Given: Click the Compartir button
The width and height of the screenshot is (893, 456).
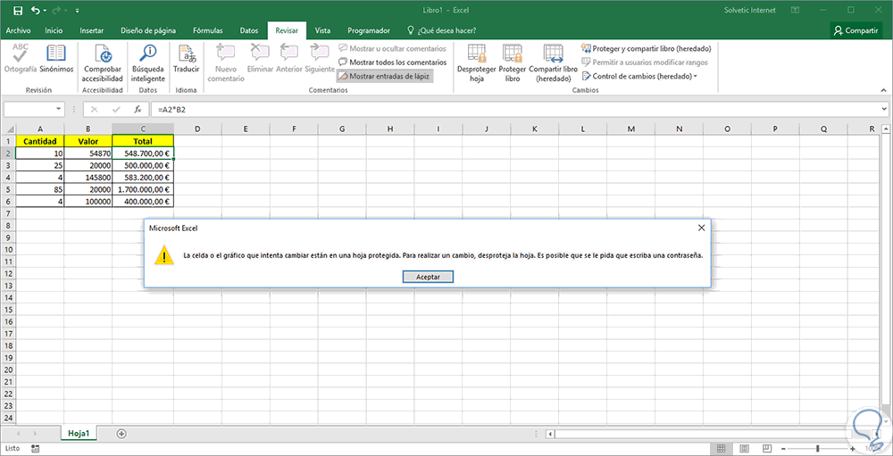Looking at the screenshot, I should tap(856, 30).
